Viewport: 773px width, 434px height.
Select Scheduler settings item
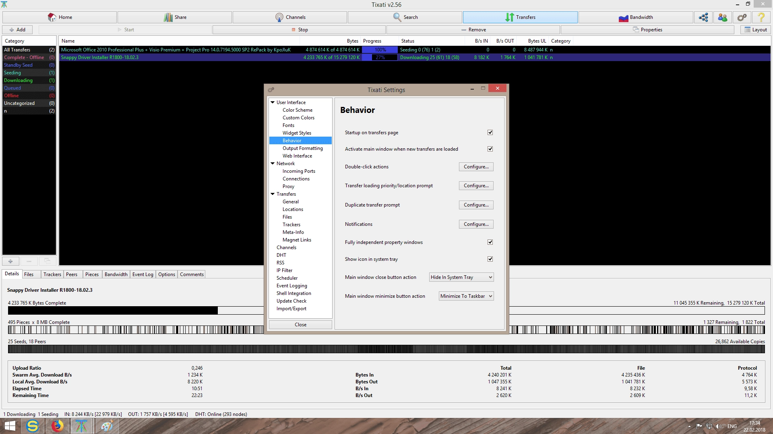287,278
